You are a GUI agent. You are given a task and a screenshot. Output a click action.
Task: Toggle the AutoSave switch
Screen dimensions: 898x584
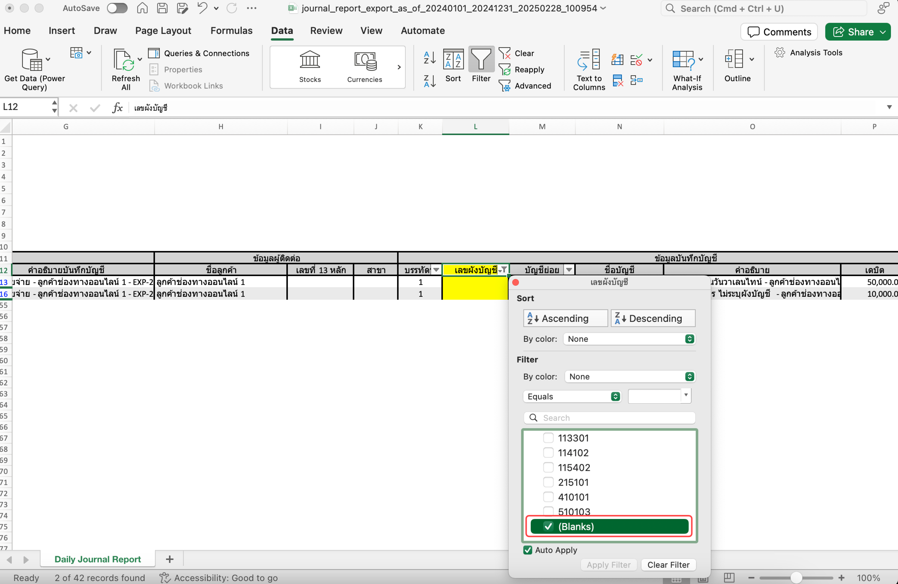[x=117, y=8]
